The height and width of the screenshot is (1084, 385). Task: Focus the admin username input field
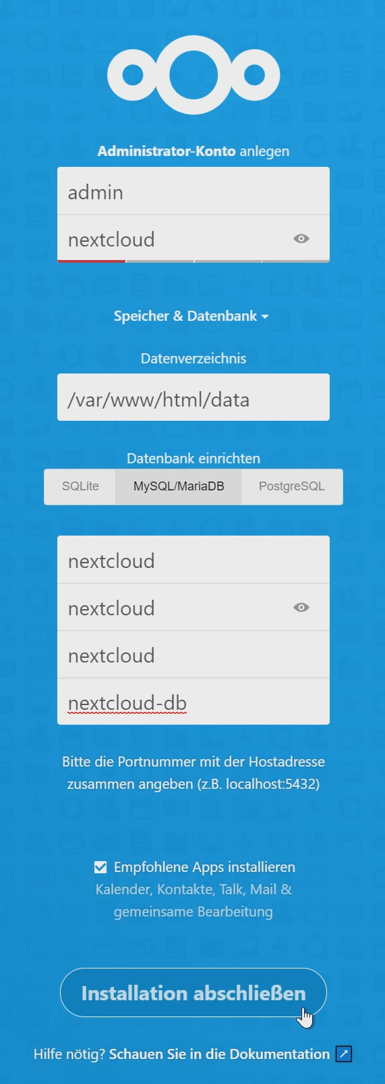point(194,192)
